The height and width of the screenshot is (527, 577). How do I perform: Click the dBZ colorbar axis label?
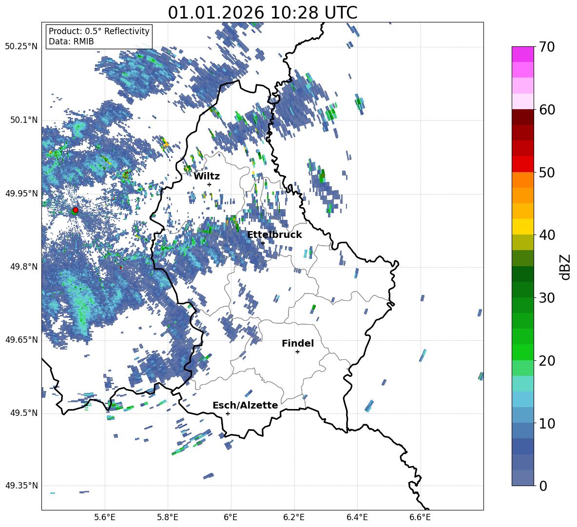566,267
